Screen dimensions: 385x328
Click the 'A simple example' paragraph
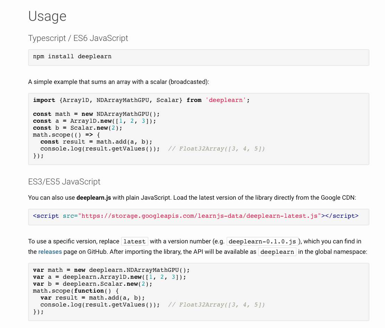tap(119, 82)
